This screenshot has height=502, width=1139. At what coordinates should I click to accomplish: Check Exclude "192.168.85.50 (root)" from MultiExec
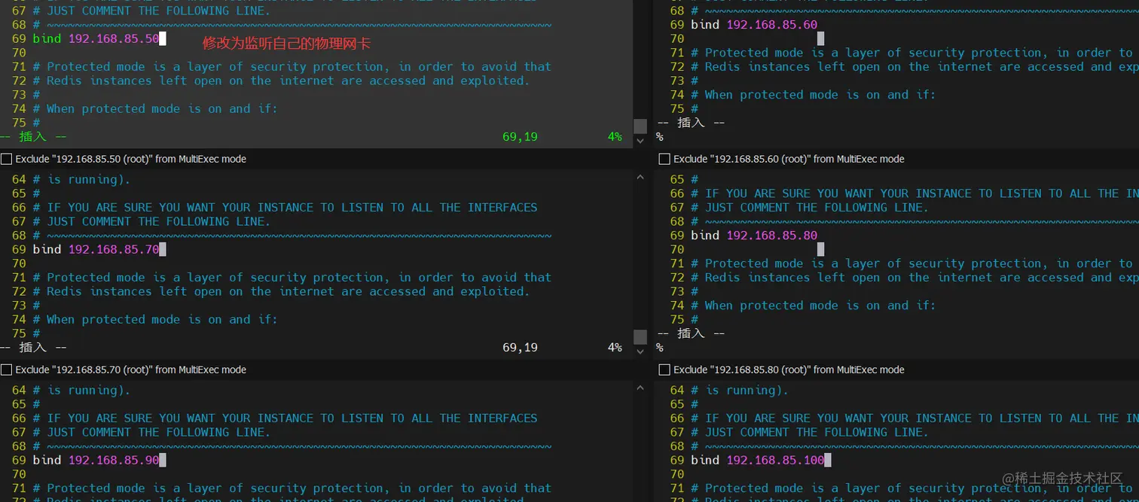tap(7, 159)
